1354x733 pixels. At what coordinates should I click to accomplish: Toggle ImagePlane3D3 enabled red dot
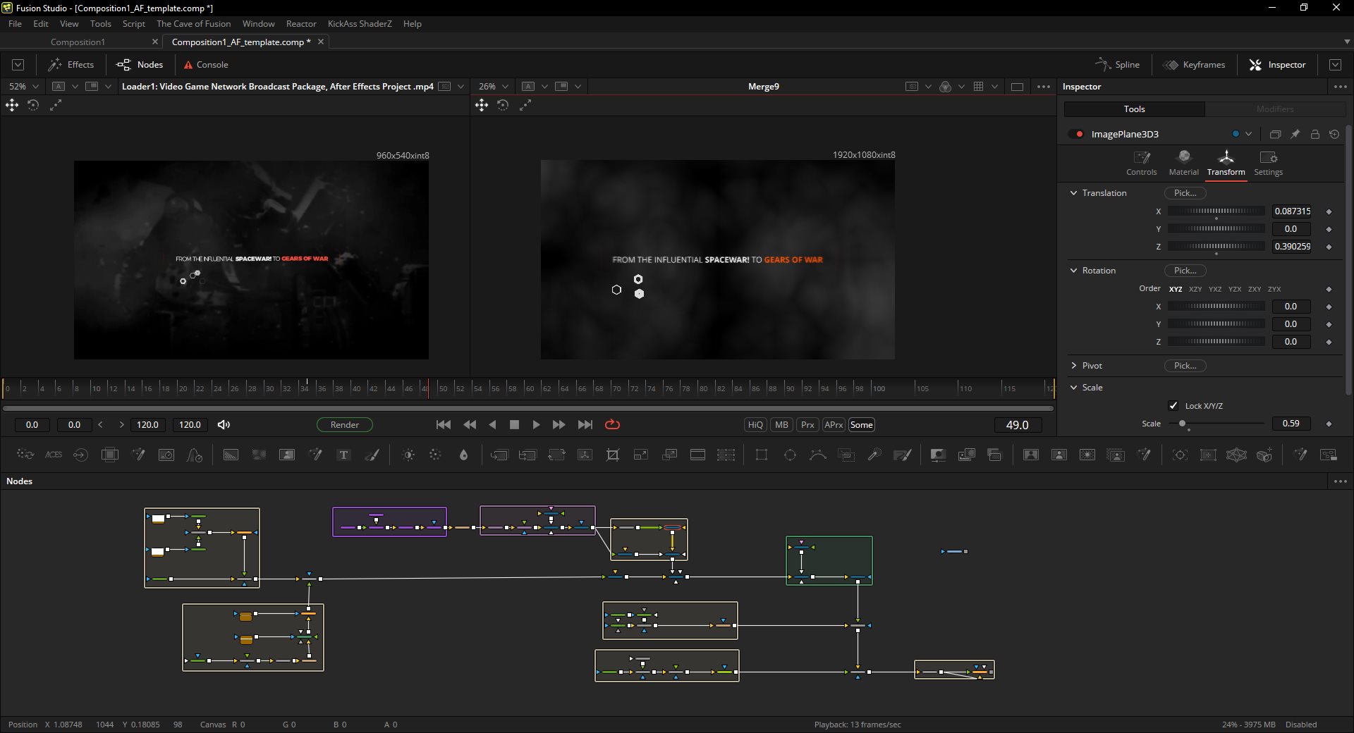click(x=1078, y=134)
